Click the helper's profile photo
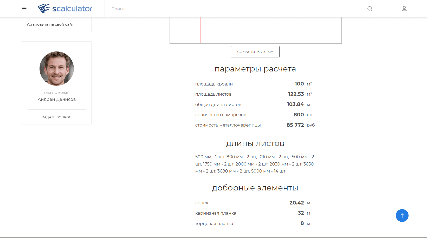The image size is (427, 238). [x=56, y=69]
